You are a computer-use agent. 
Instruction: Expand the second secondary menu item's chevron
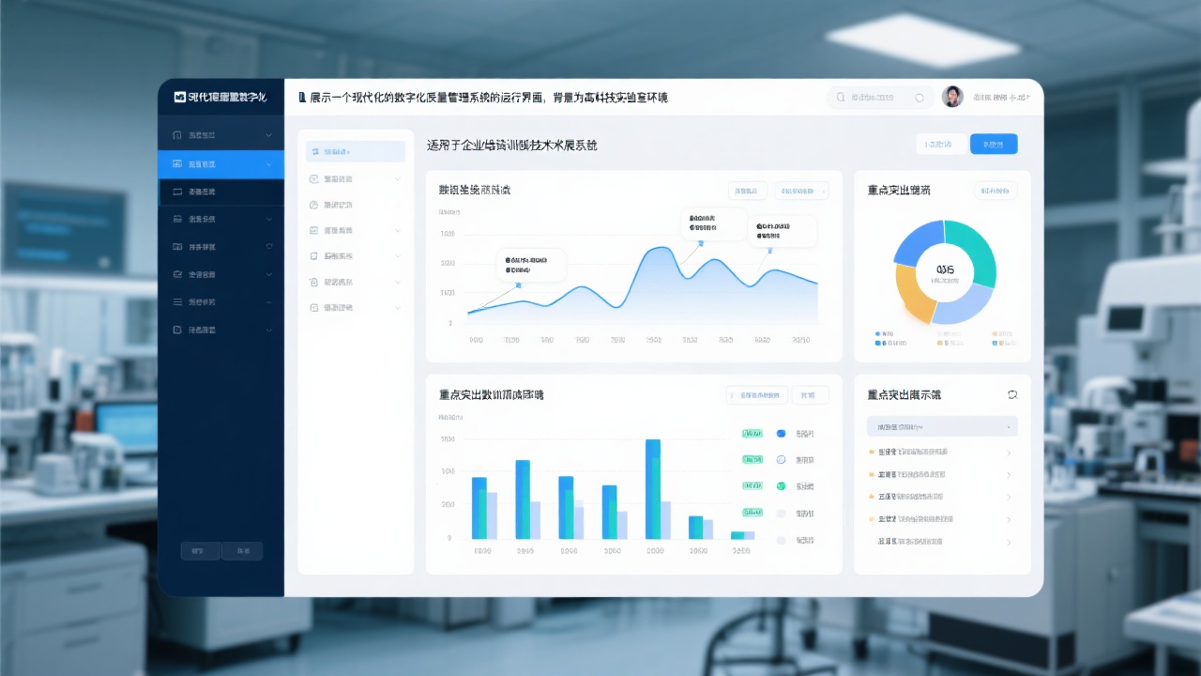[x=397, y=178]
